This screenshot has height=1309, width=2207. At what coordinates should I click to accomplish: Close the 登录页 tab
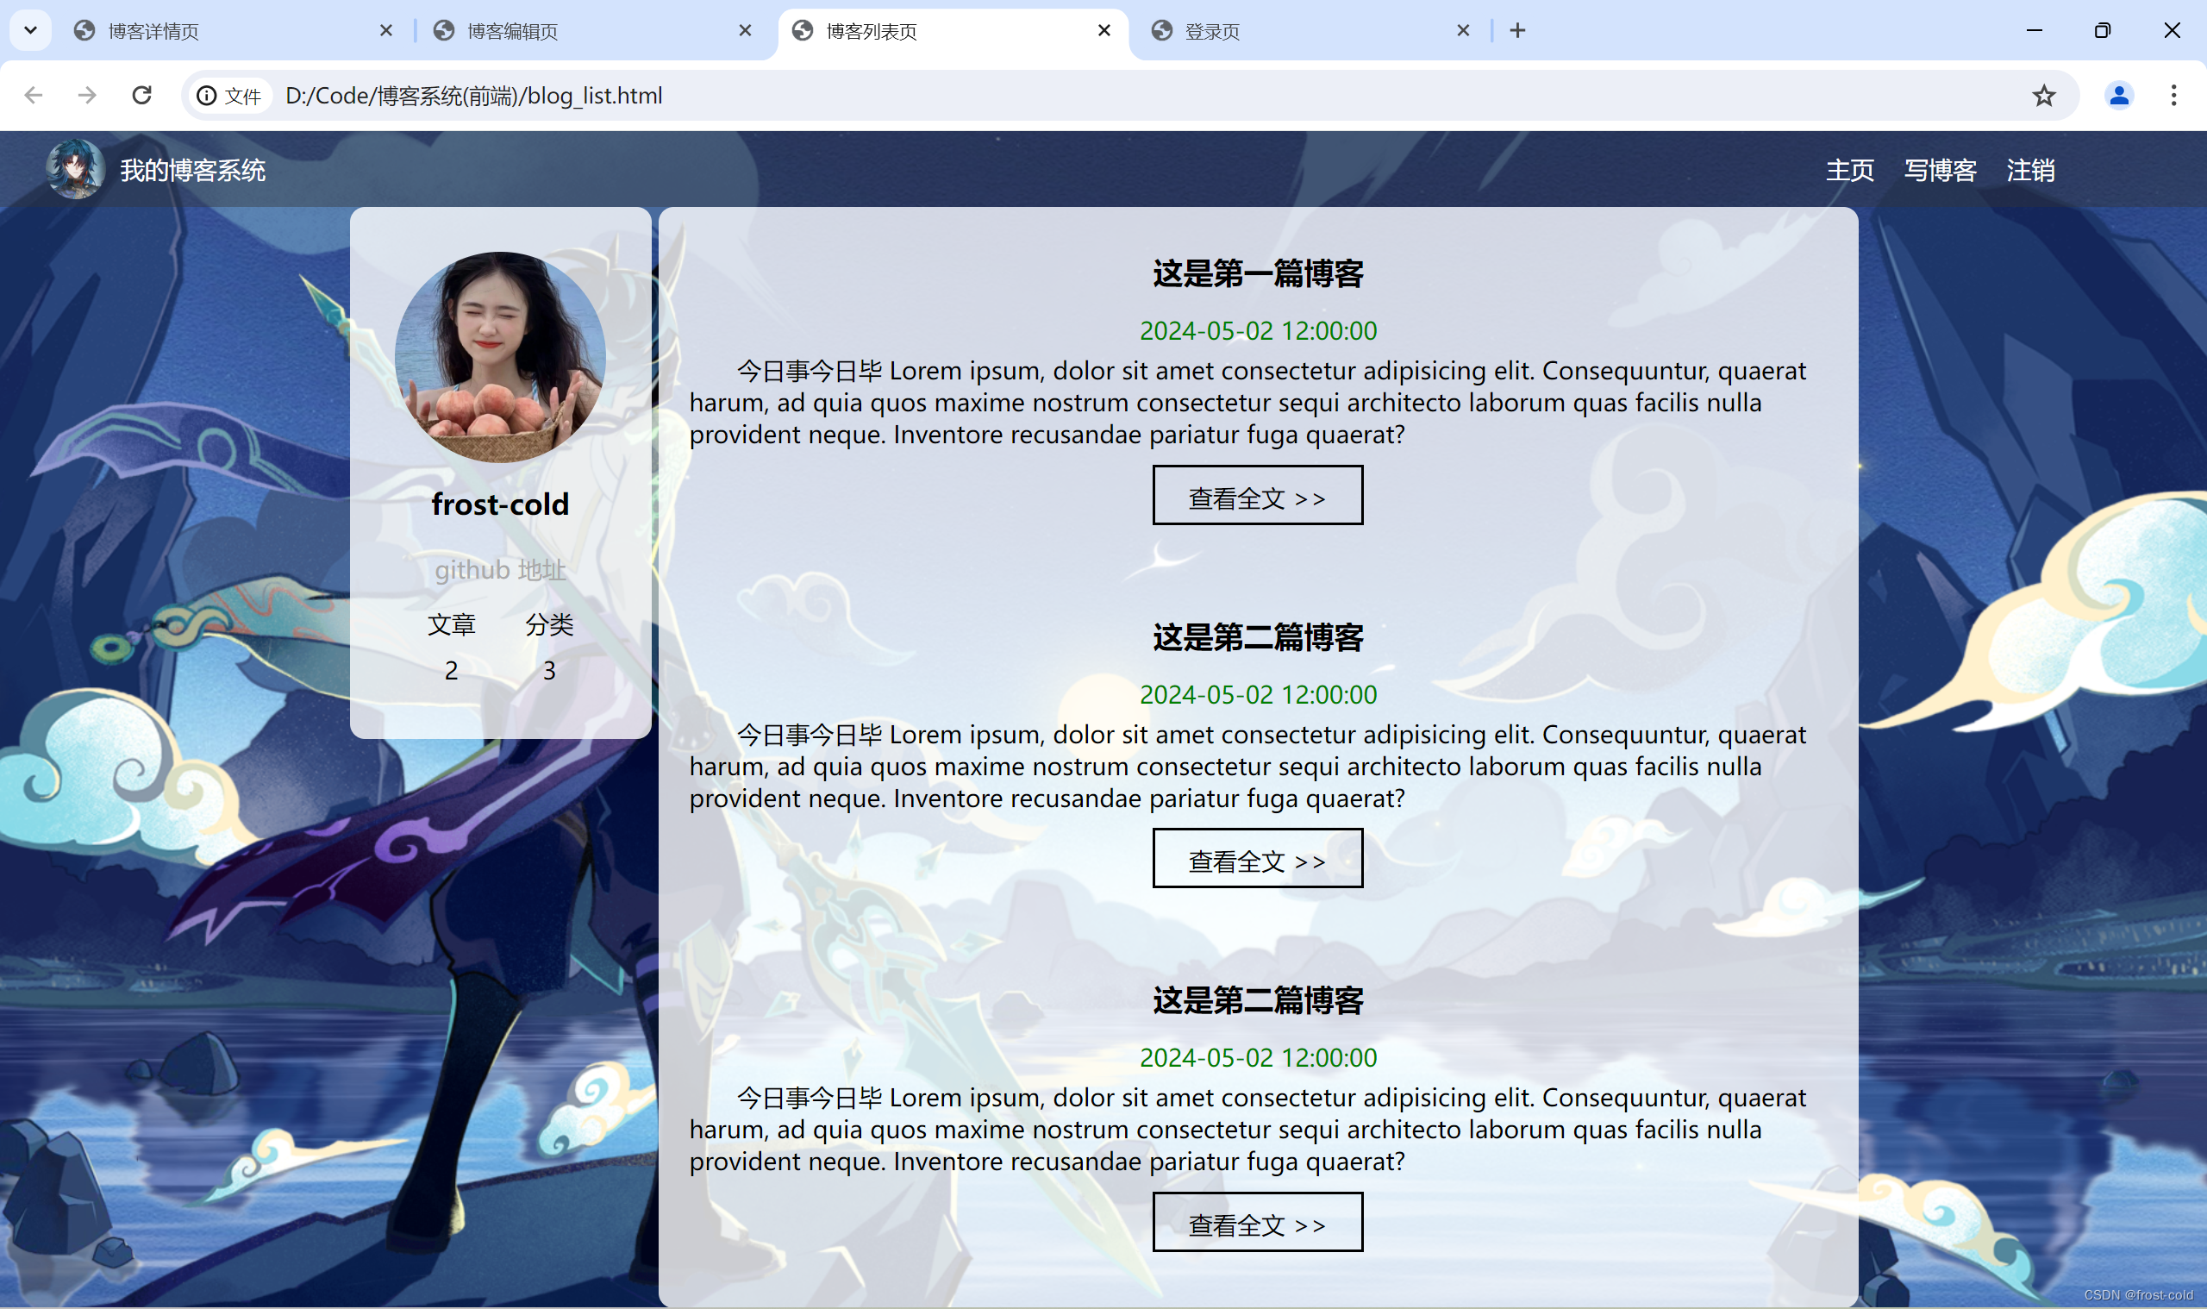click(1463, 31)
